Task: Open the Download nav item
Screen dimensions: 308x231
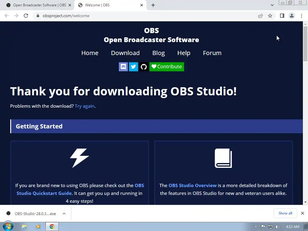Action: 125,53
